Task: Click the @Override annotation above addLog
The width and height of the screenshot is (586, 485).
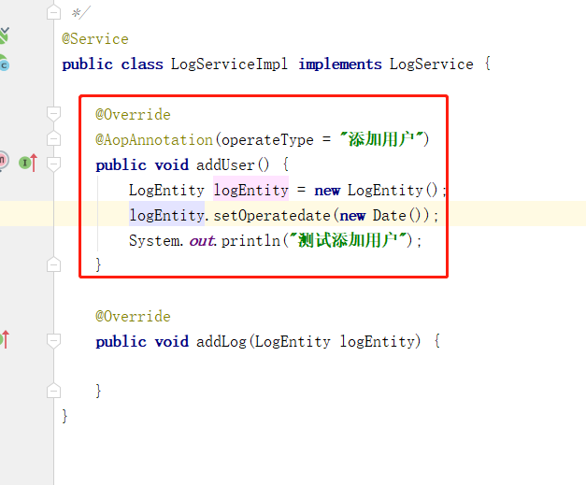Action: coord(133,317)
